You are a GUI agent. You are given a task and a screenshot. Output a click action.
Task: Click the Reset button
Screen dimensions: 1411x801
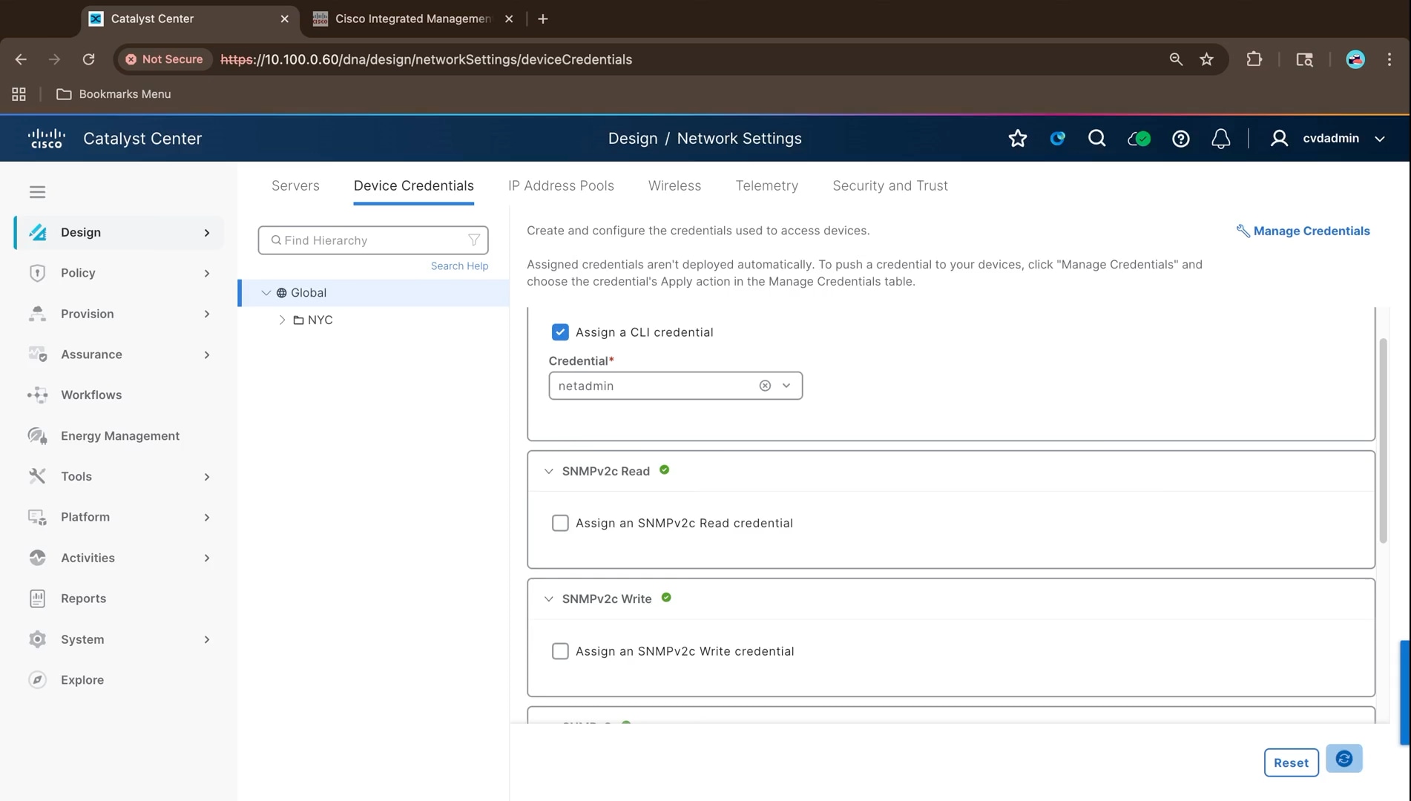pos(1291,762)
